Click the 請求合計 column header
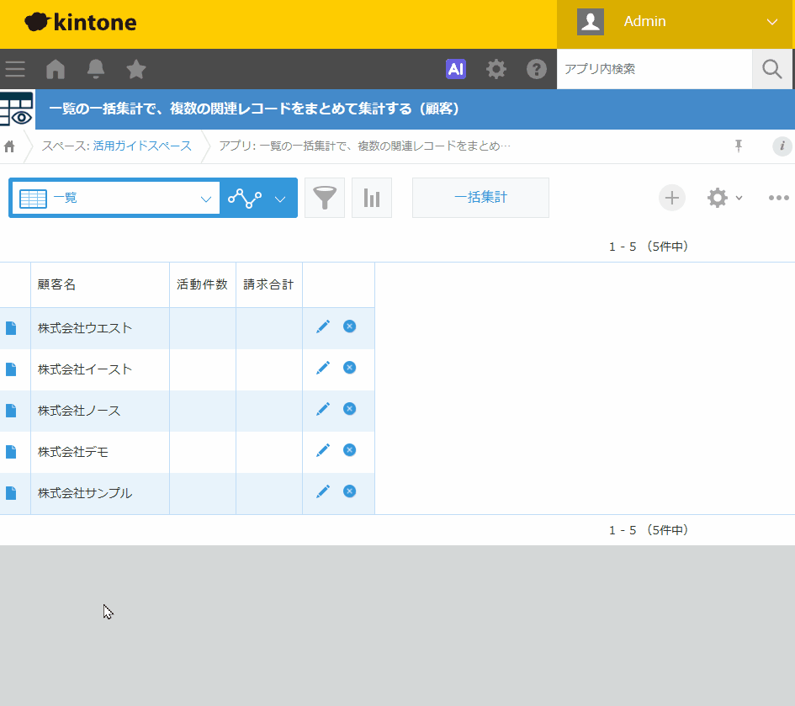795x706 pixels. pyautogui.click(x=269, y=284)
